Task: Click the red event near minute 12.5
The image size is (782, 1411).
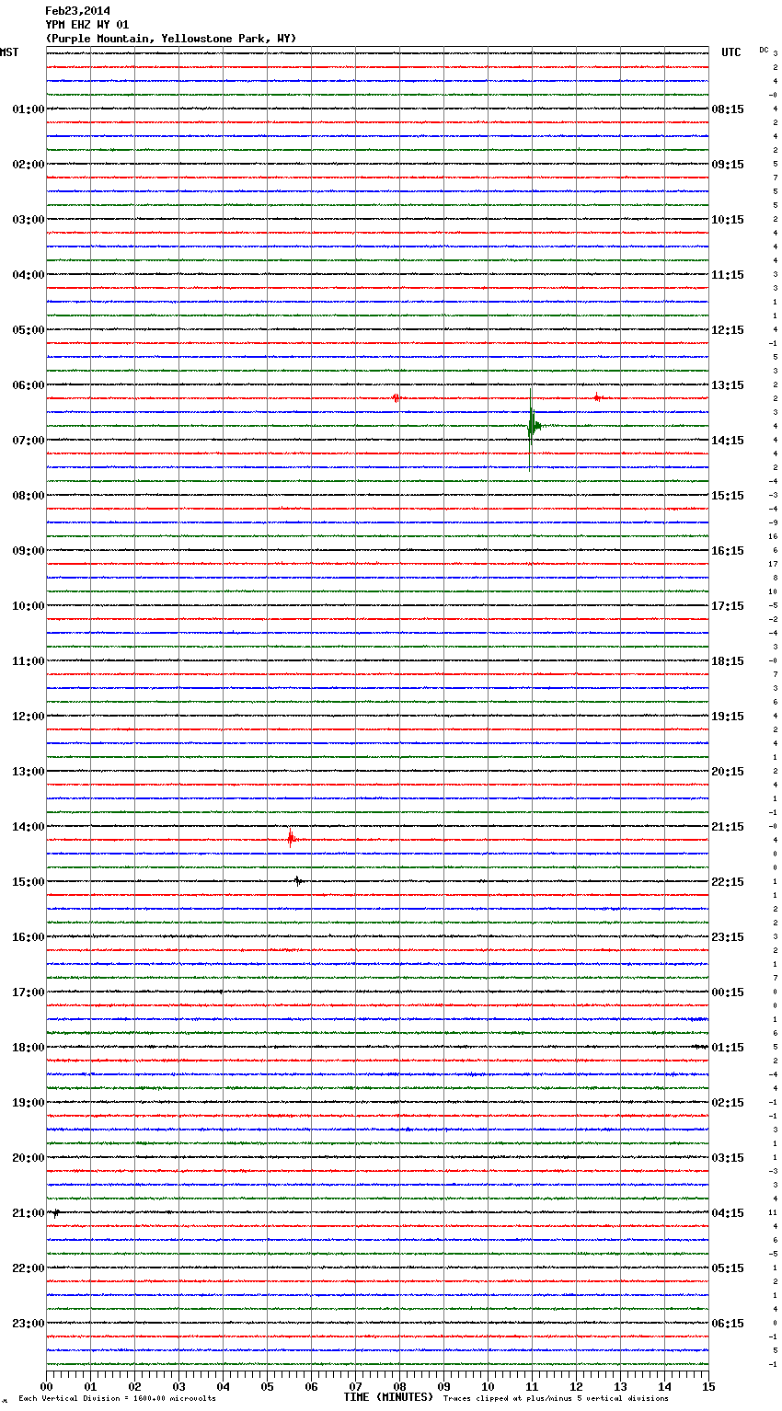Action: click(596, 397)
